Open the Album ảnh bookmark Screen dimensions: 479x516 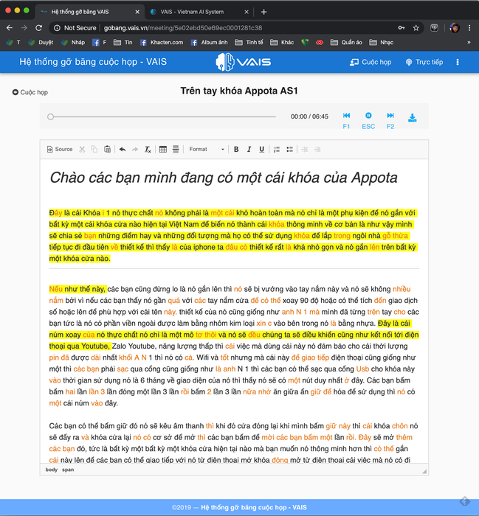tap(209, 43)
